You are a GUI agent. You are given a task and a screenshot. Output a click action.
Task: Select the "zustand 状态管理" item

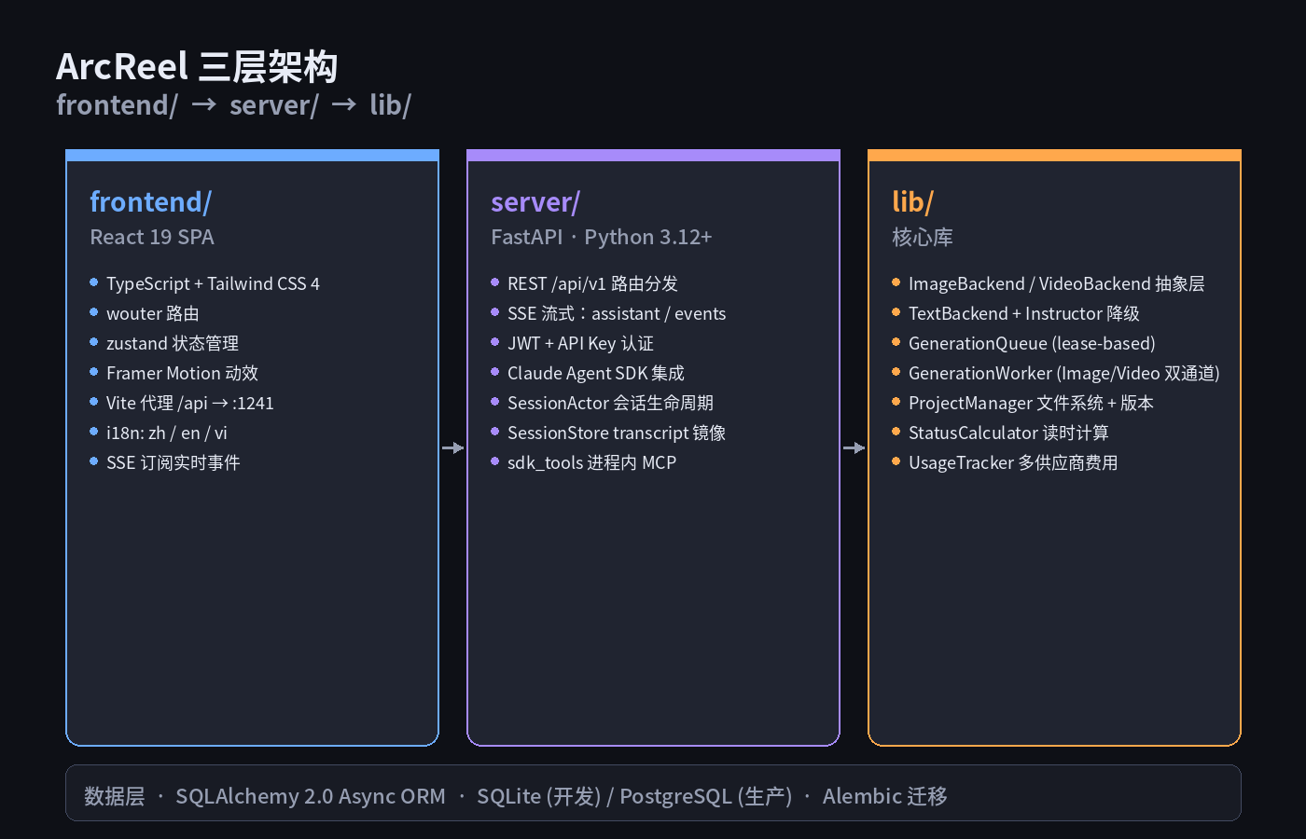173,343
